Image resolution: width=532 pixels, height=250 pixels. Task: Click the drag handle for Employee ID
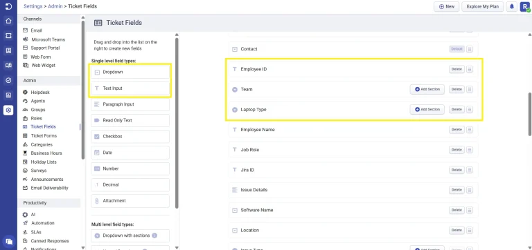click(x=470, y=69)
